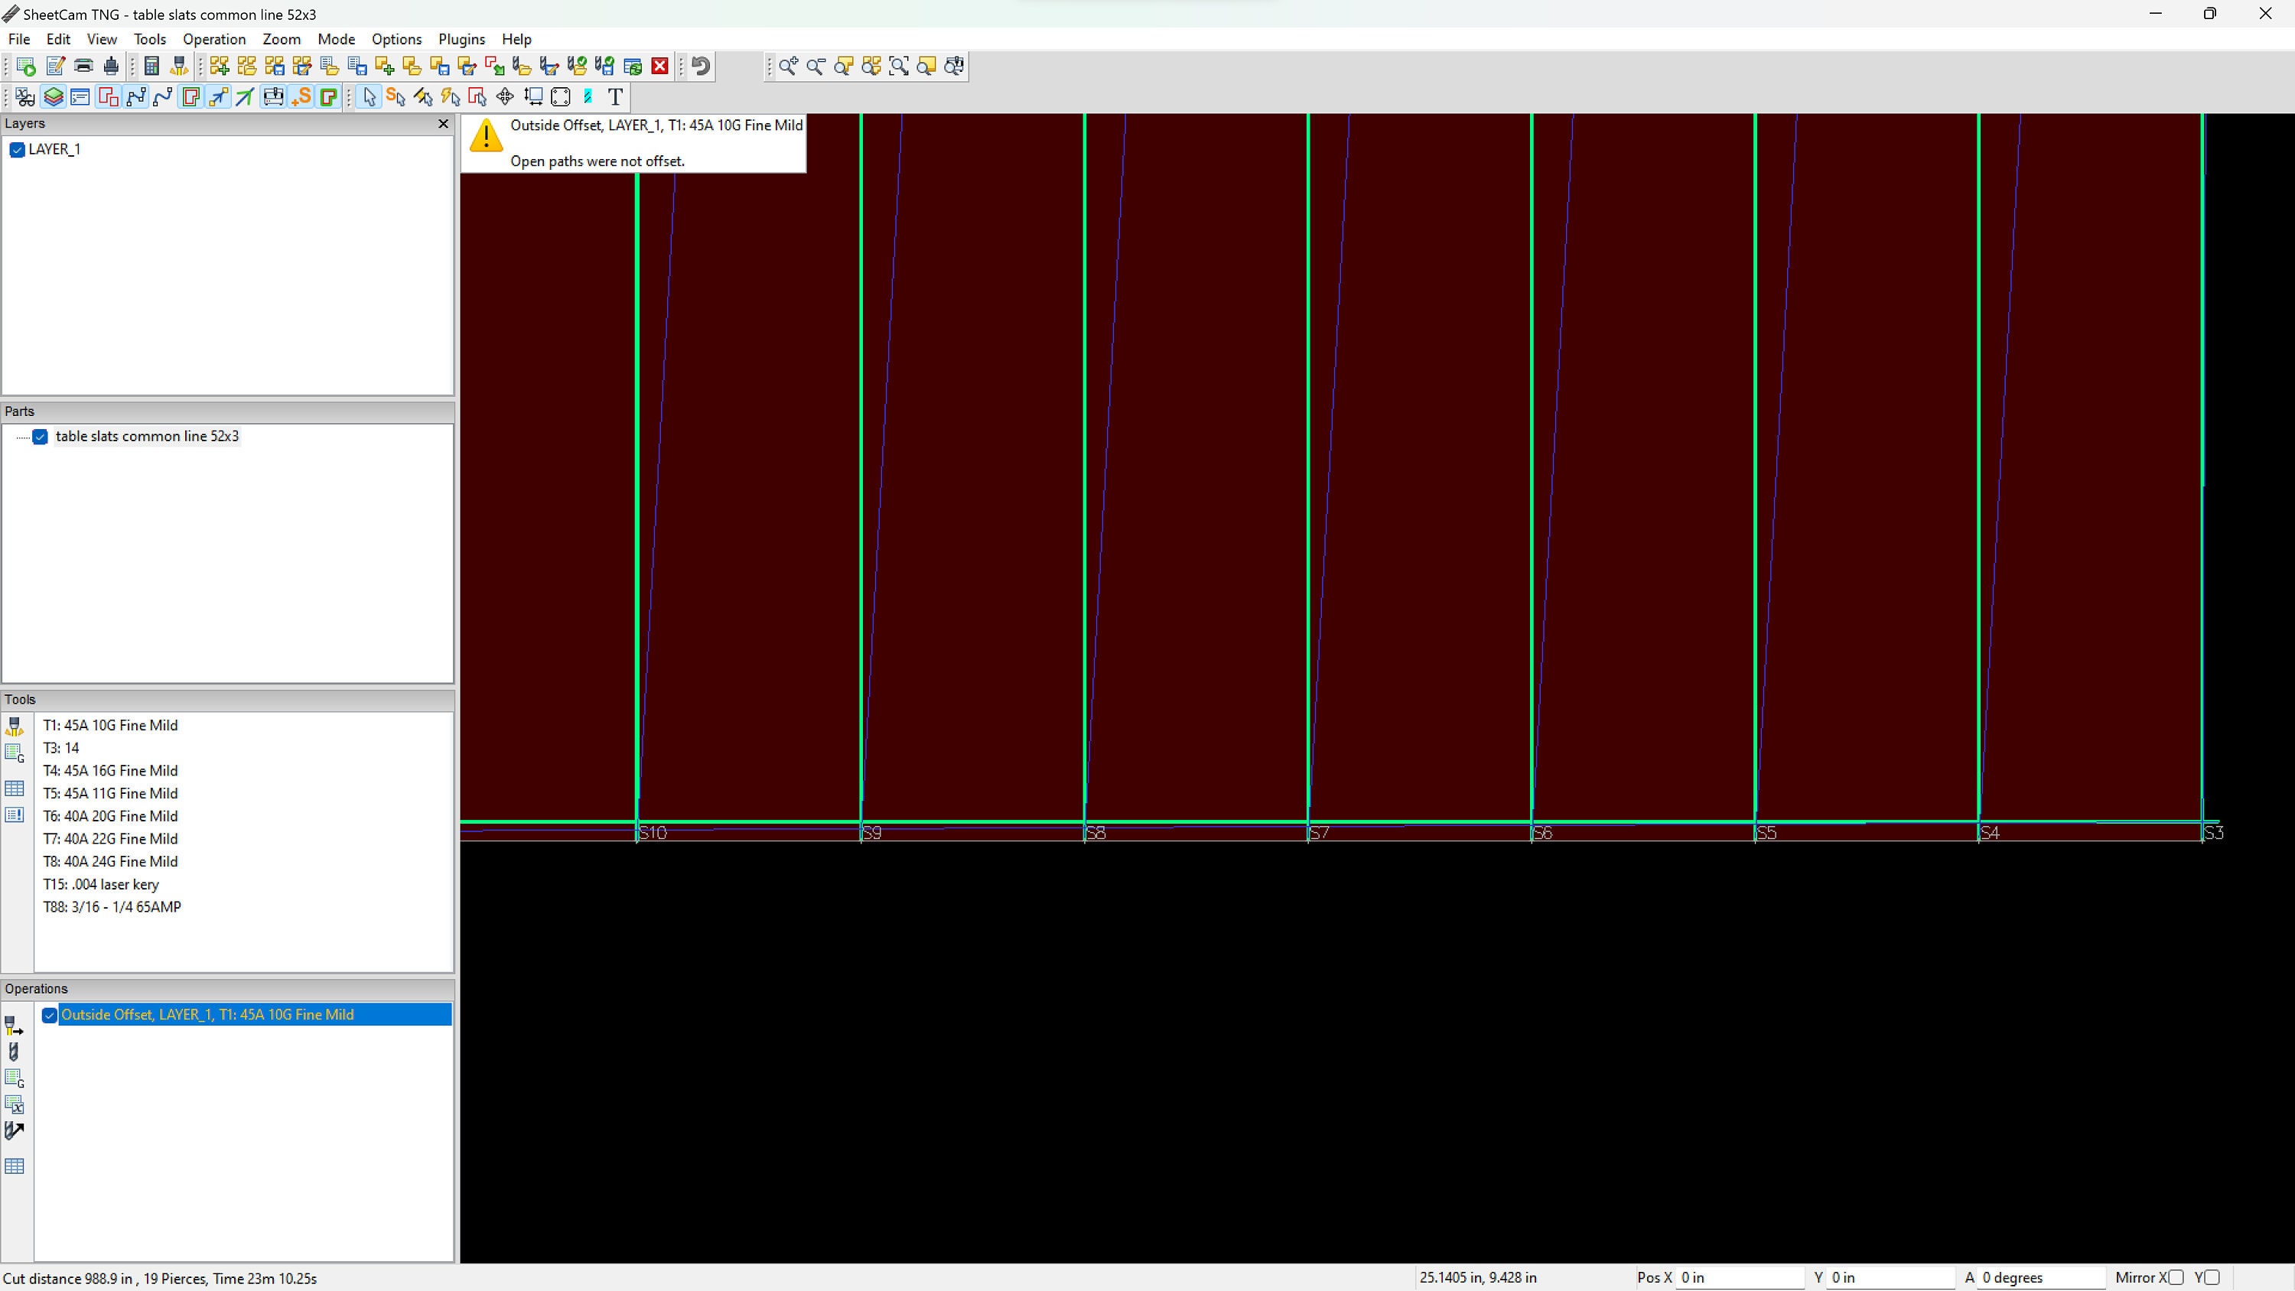The width and height of the screenshot is (2295, 1291).
Task: Select the Text insertion tool
Action: (615, 96)
